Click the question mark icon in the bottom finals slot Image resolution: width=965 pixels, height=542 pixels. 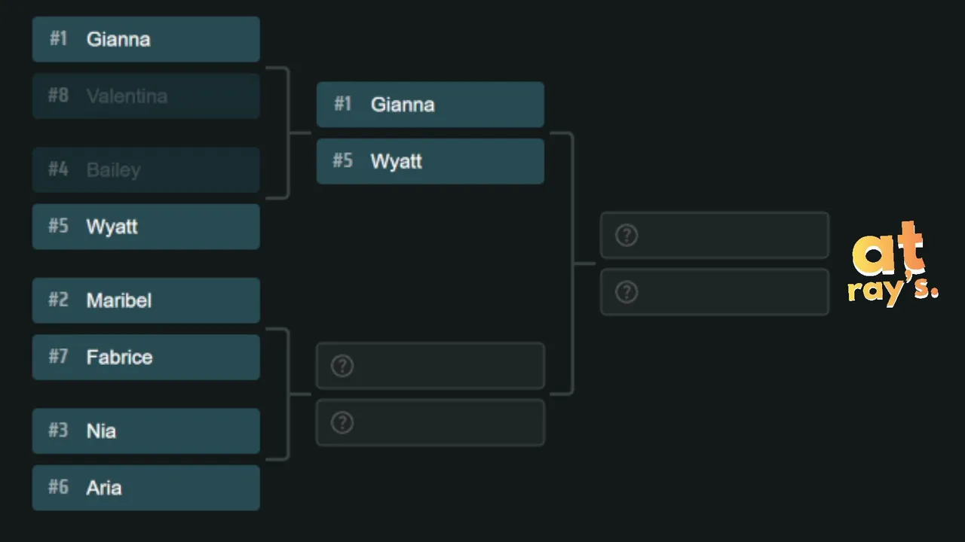click(x=626, y=292)
